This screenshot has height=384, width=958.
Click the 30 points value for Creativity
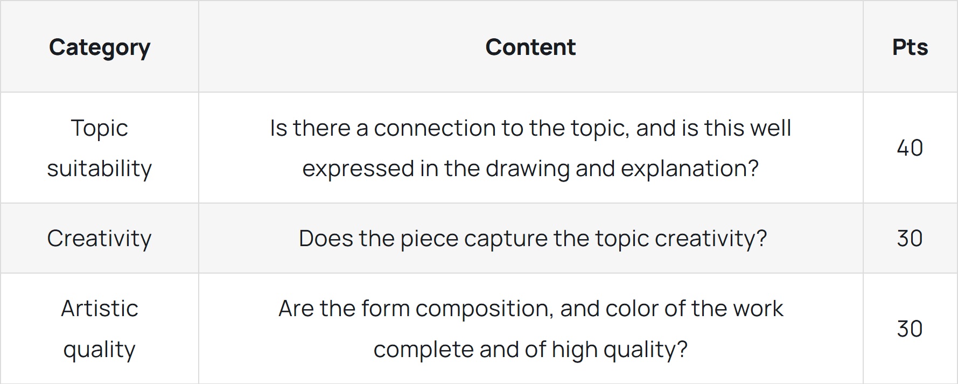910,238
